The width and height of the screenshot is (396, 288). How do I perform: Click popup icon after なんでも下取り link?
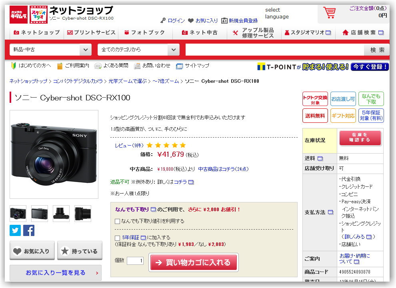pyautogui.click(x=153, y=209)
